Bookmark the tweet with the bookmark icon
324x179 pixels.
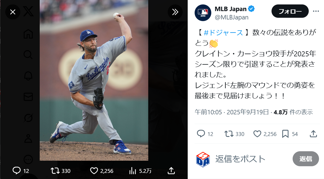285,134
